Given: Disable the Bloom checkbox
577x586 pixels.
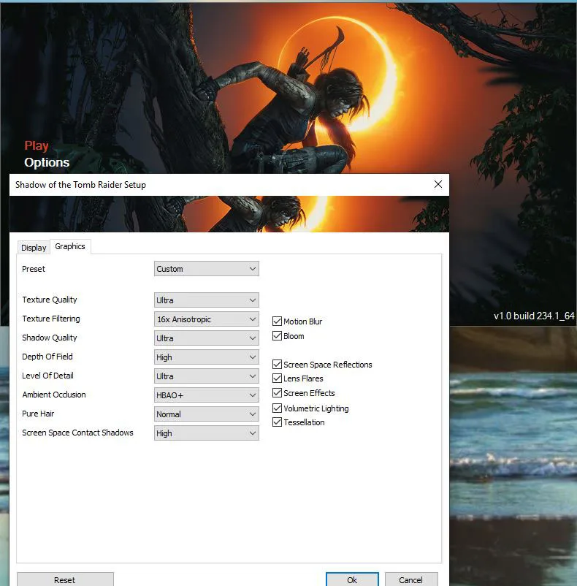Looking at the screenshot, I should [x=277, y=335].
